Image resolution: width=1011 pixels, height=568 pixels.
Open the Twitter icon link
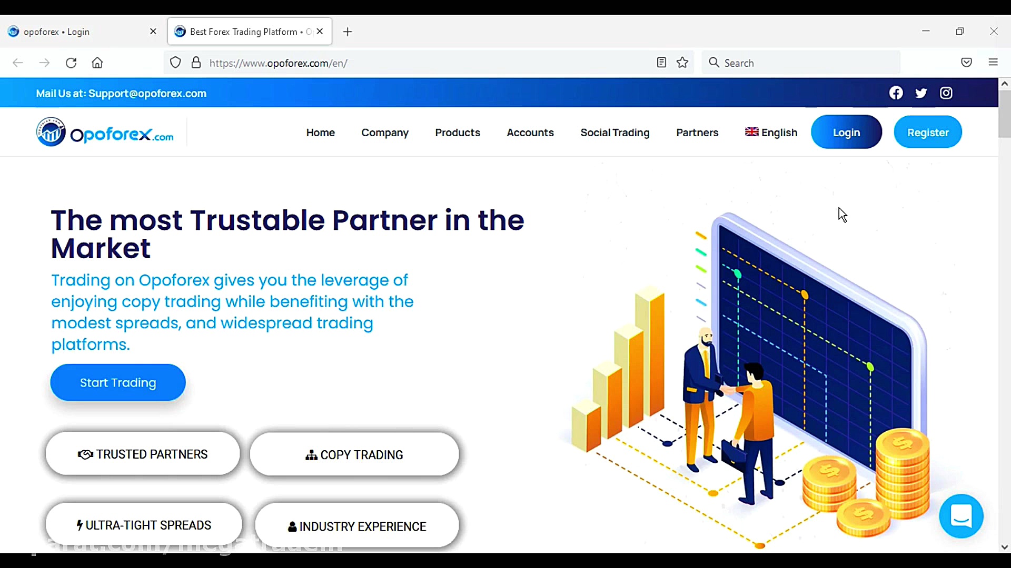[921, 93]
